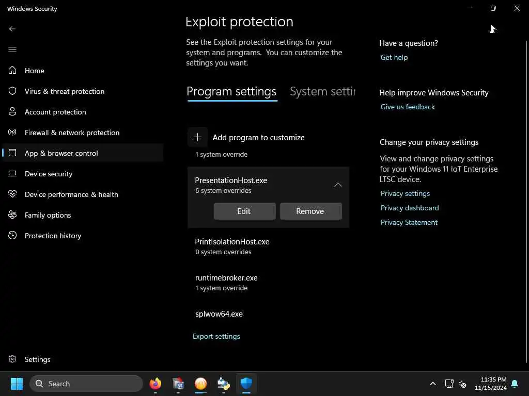Screen dimensions: 529x396
Task: Open Firewall & network protection page
Action: point(83,133)
